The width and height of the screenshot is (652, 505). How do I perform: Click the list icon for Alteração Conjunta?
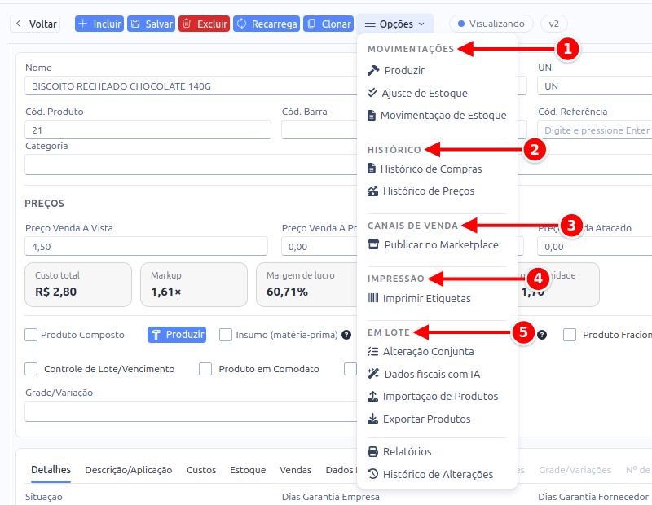point(373,352)
